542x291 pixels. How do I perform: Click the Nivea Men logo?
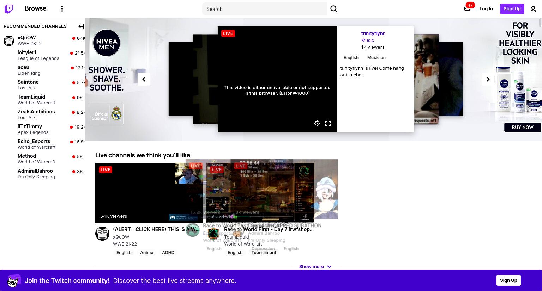pos(107,43)
